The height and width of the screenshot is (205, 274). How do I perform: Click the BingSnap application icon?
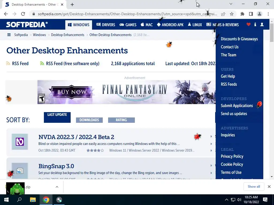20,171
